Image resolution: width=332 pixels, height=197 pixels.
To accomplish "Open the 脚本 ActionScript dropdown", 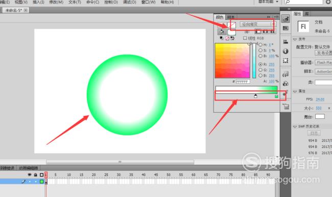I will tap(323, 72).
